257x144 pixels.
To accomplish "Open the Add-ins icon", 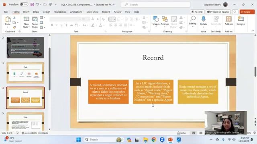I will point(228,21).
